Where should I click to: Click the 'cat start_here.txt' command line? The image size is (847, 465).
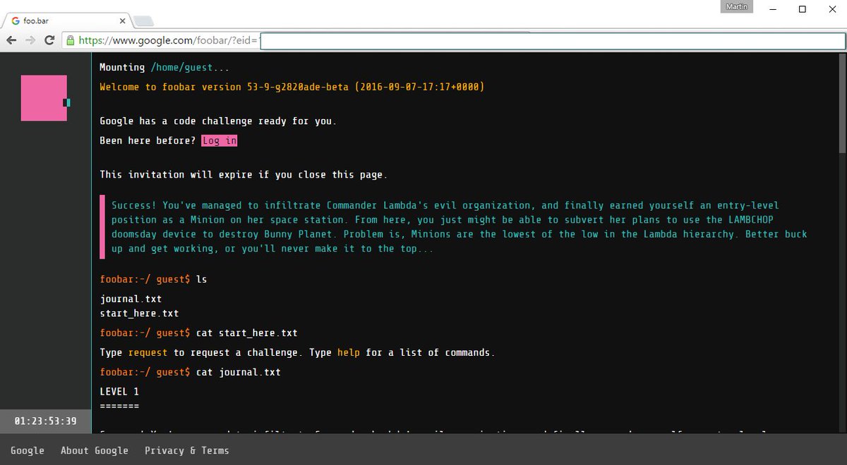[198, 333]
